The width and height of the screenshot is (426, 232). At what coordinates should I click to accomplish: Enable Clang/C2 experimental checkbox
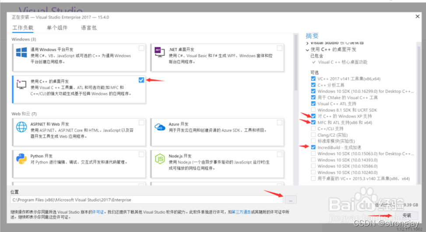point(313,135)
